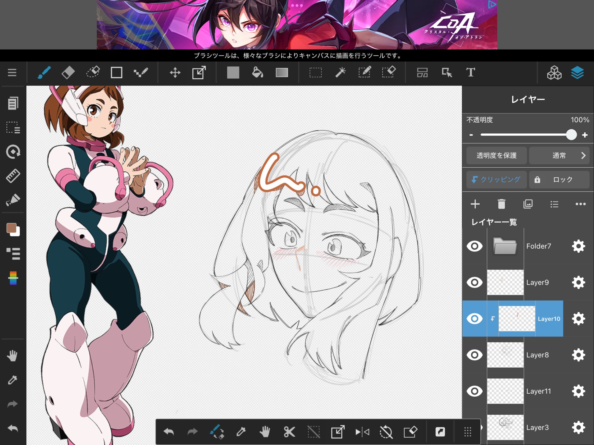This screenshot has height=445, width=594.
Task: Increase opacity with the plus button
Action: pos(585,135)
